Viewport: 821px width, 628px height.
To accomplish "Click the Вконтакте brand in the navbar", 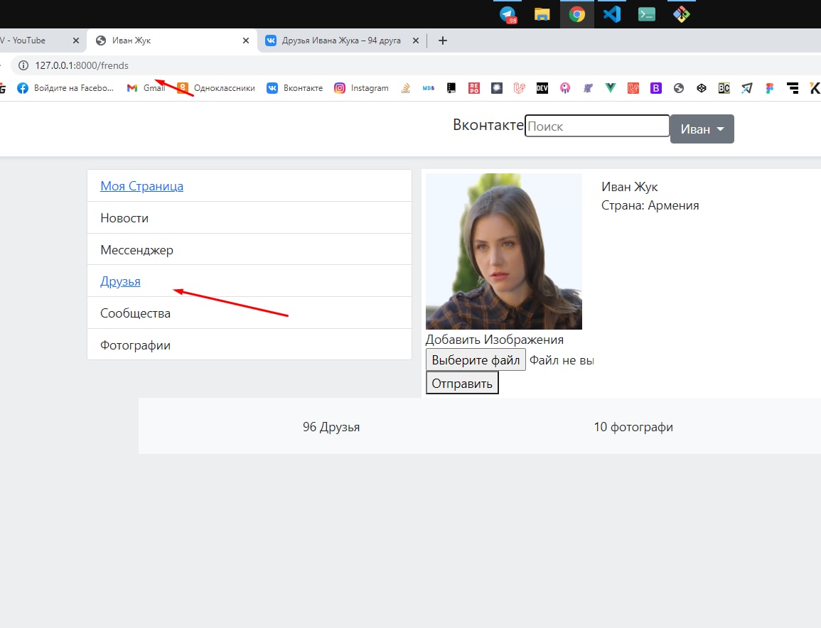I will pos(488,125).
